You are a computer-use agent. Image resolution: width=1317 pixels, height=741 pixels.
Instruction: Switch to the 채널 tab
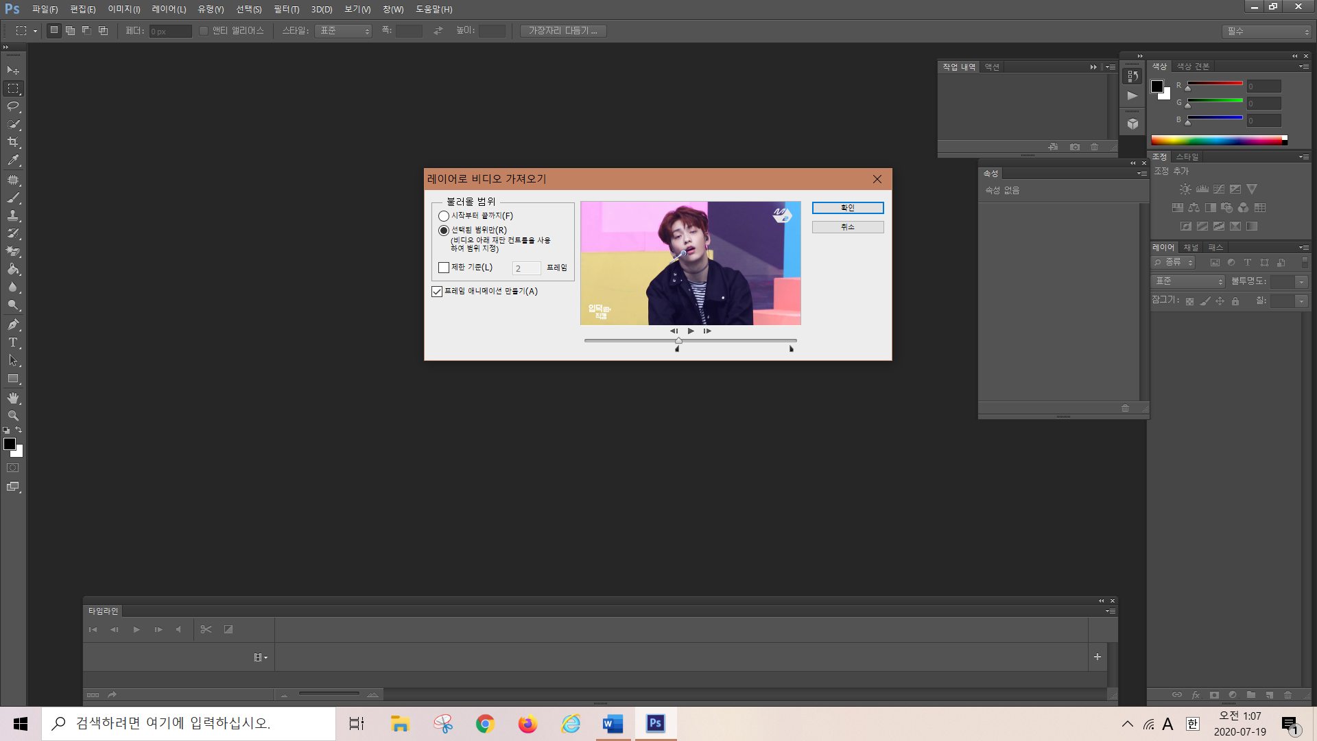click(1191, 248)
